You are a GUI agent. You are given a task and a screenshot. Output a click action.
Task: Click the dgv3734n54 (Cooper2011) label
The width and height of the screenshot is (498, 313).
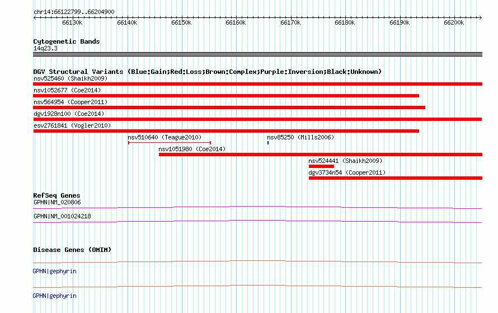(347, 172)
